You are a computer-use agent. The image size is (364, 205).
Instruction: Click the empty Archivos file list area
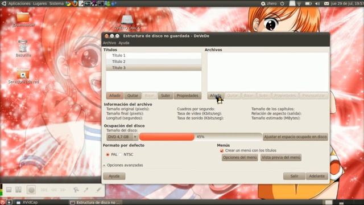(x=268, y=72)
